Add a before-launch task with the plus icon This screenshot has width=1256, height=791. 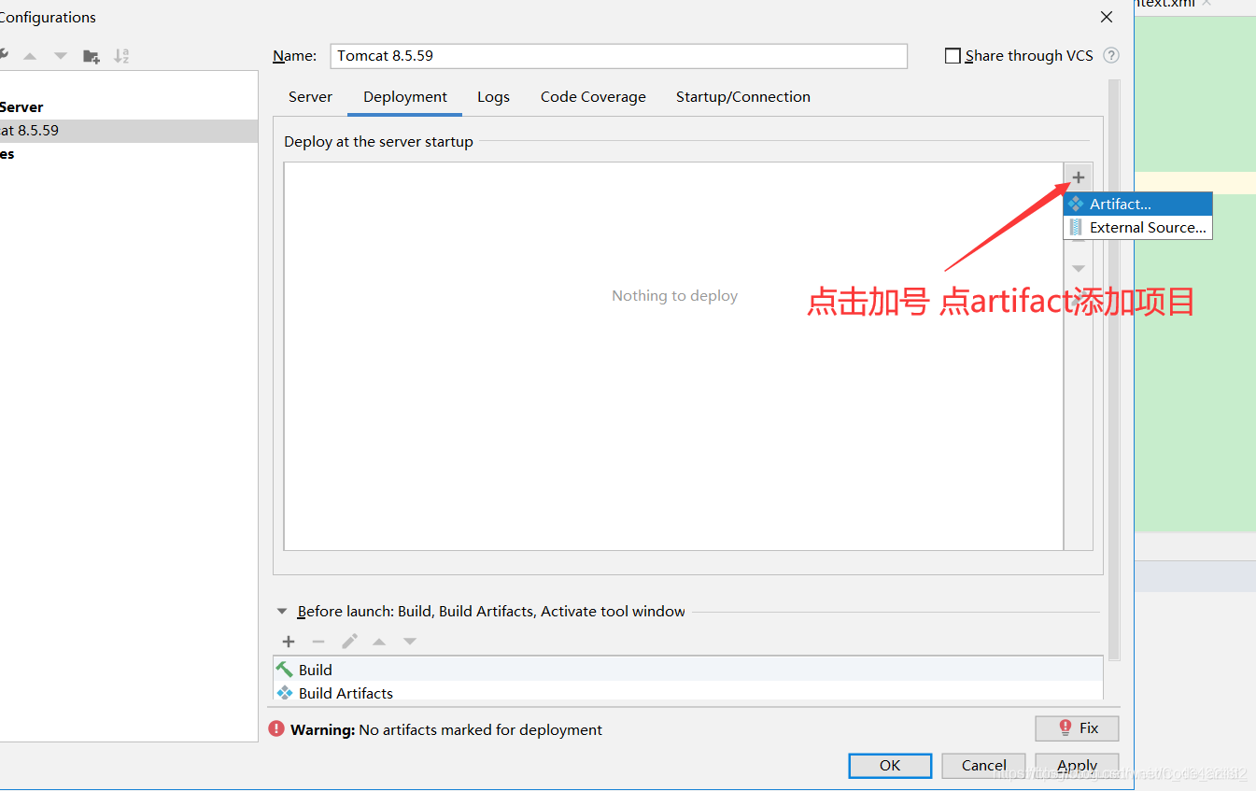coord(289,642)
